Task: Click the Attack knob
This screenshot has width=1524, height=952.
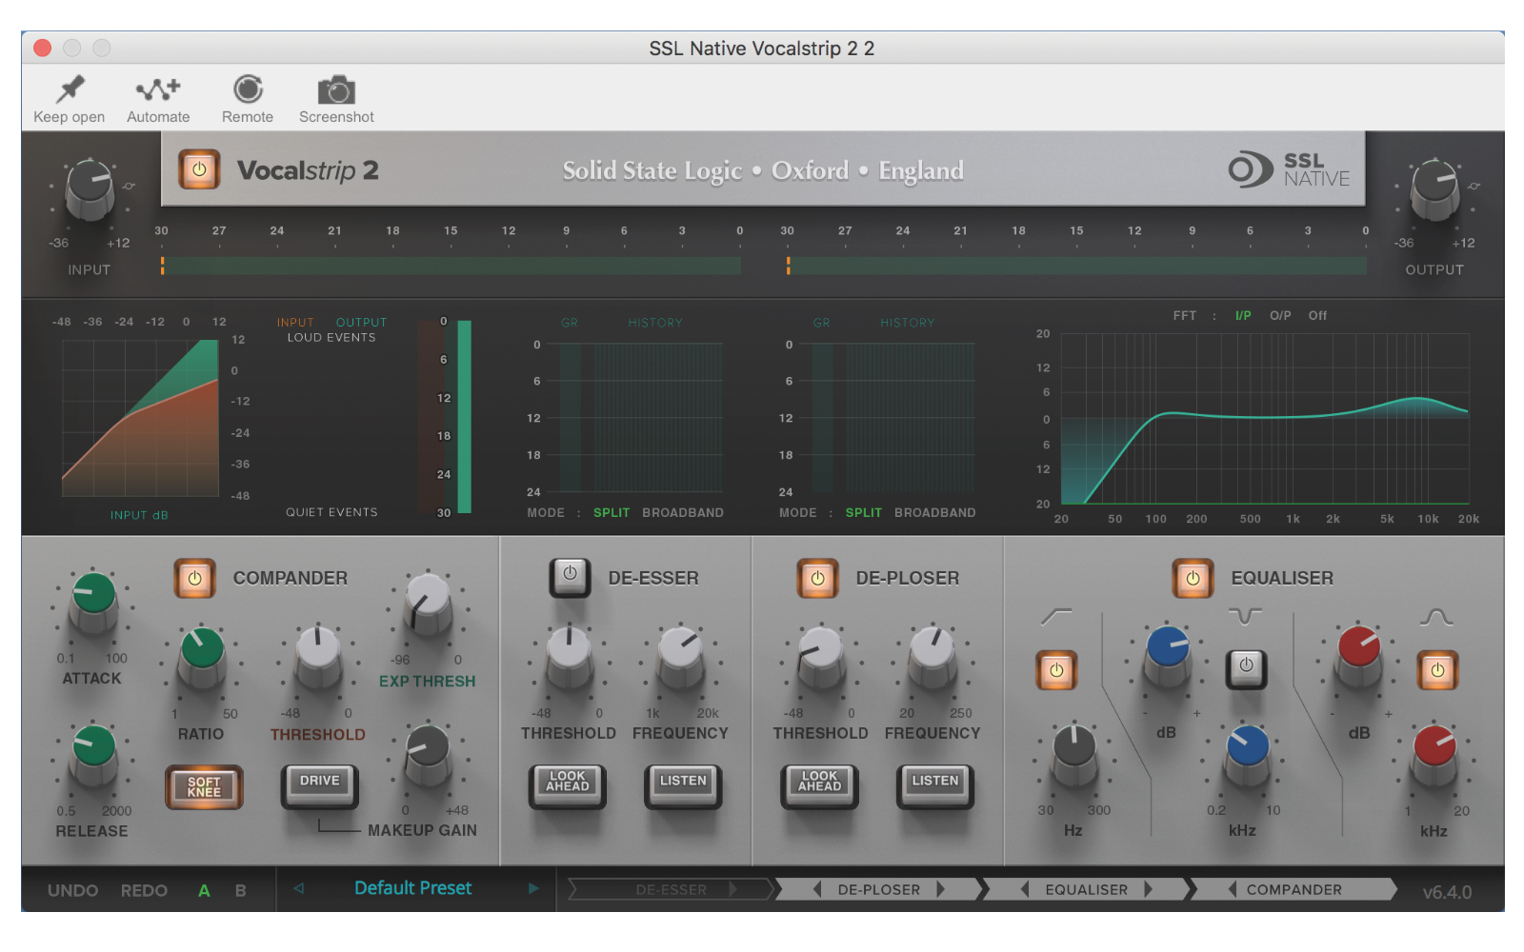Action: pos(93,604)
